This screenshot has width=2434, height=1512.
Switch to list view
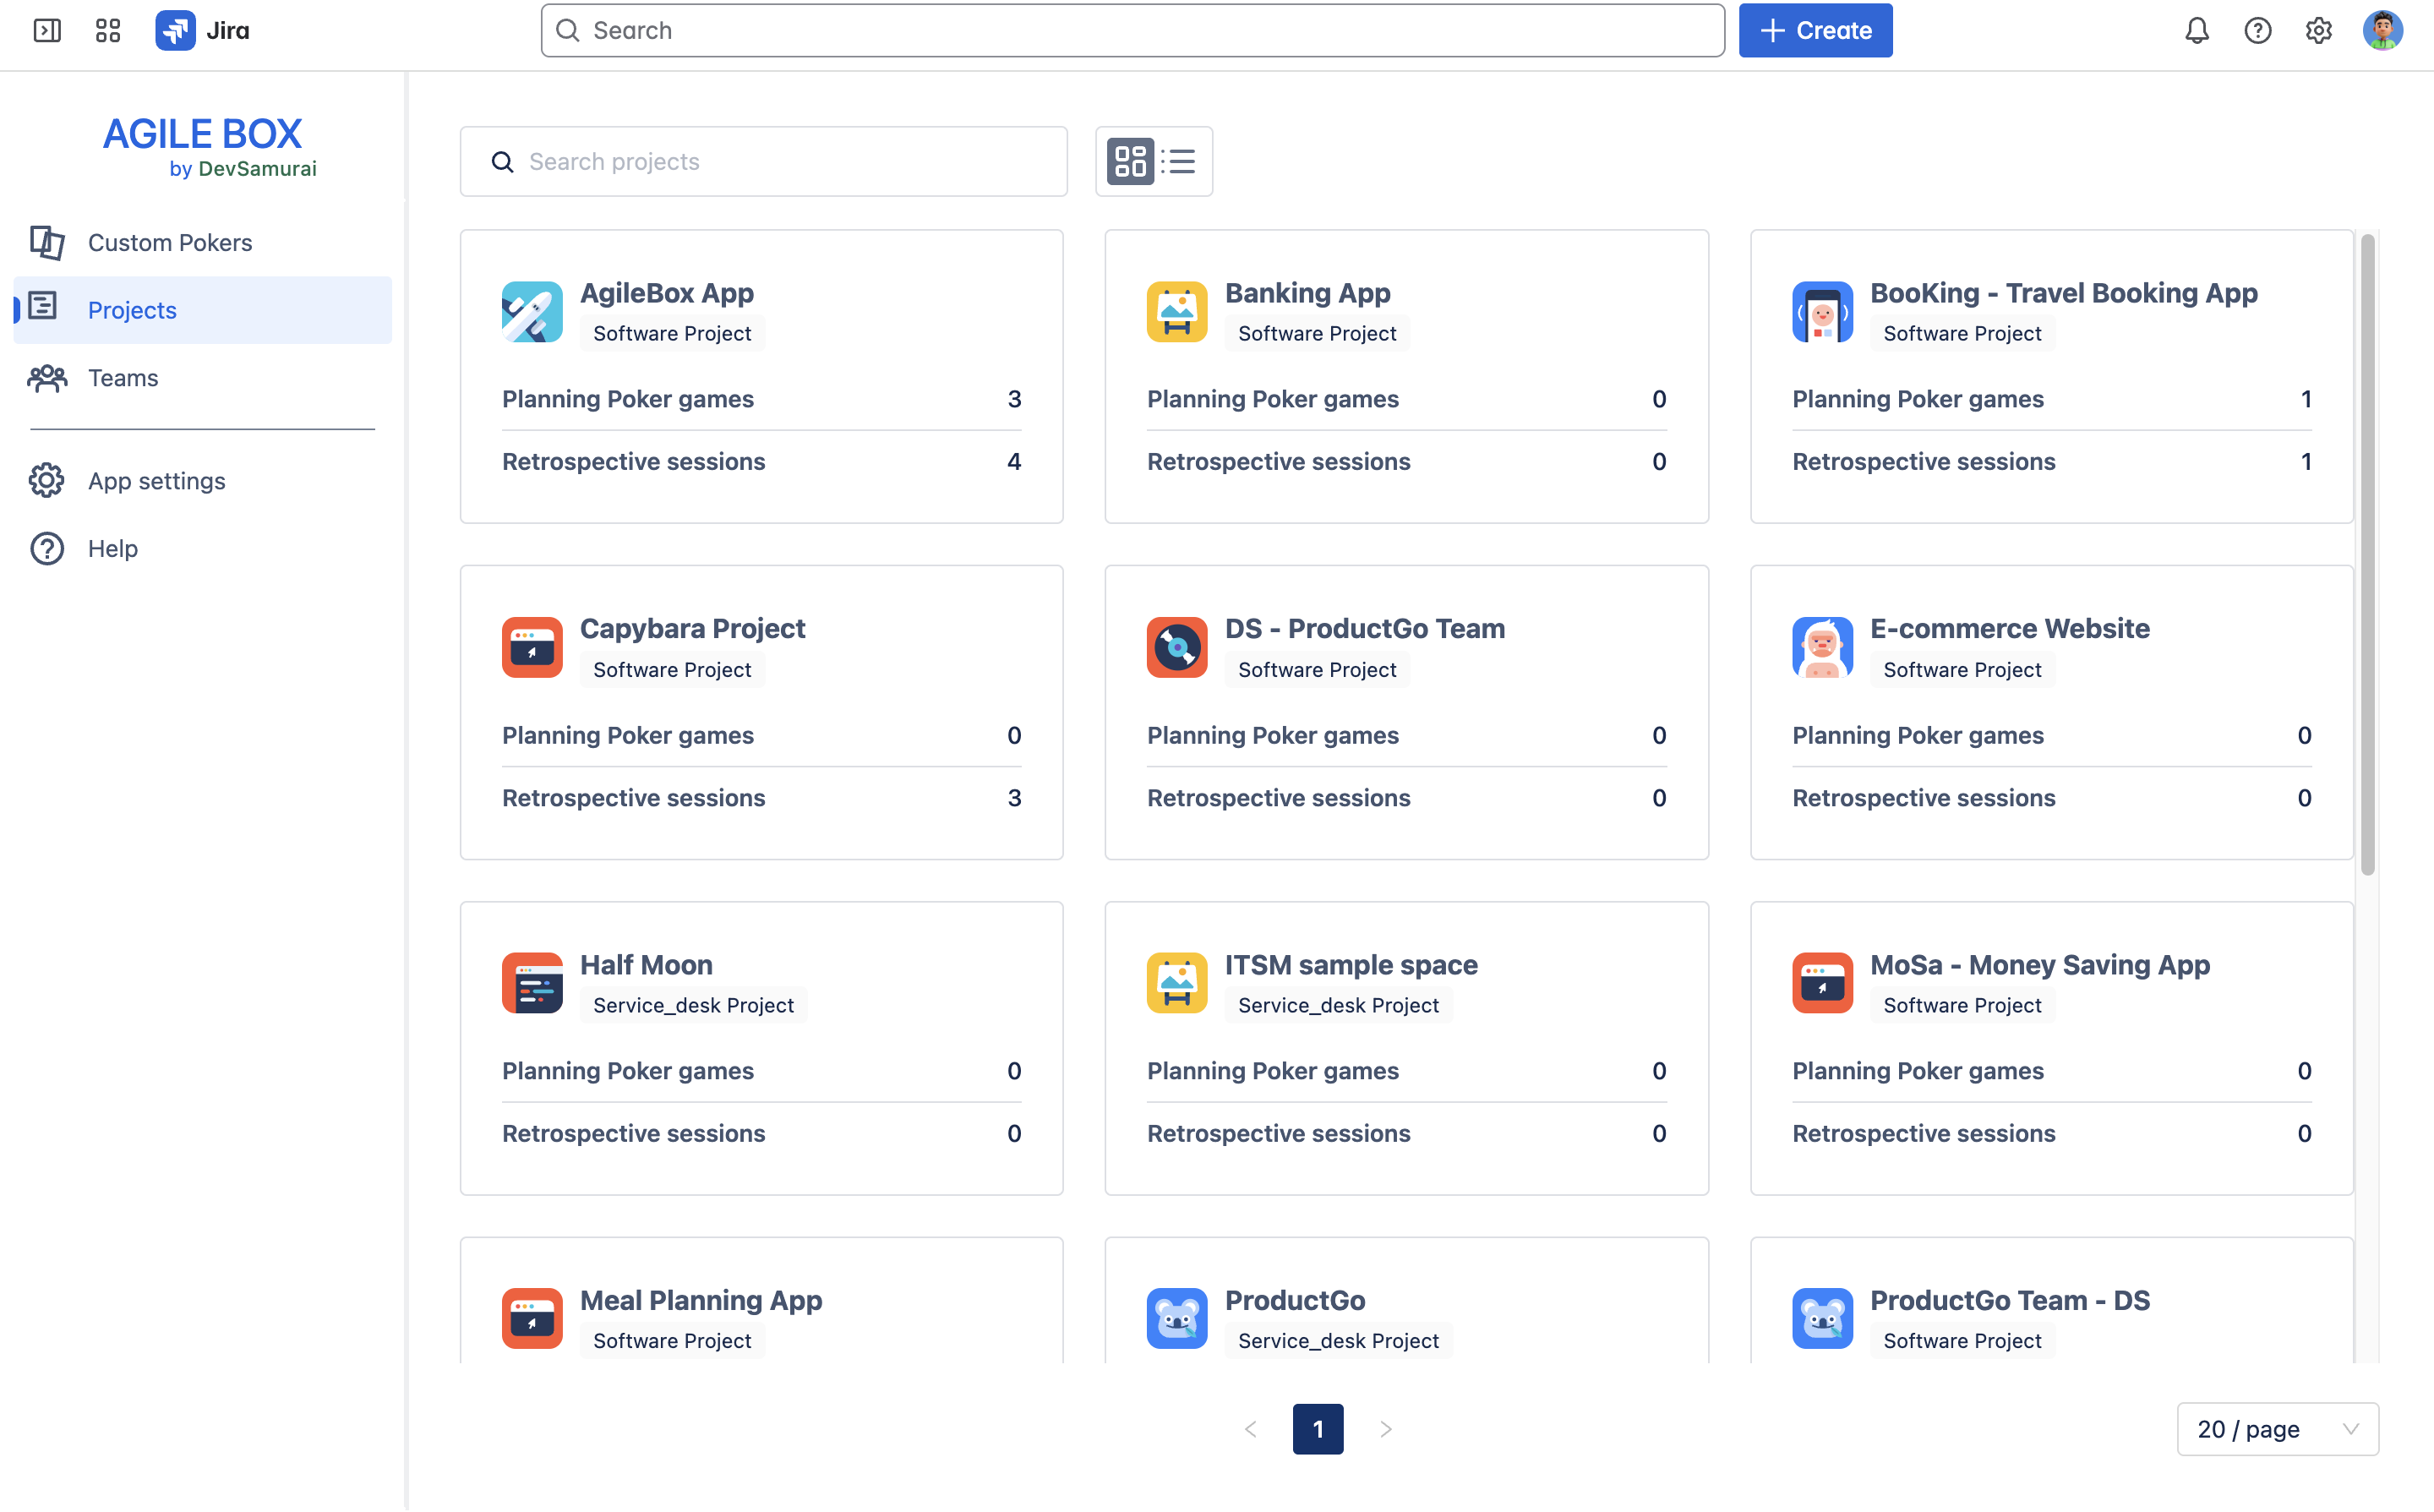pos(1179,161)
